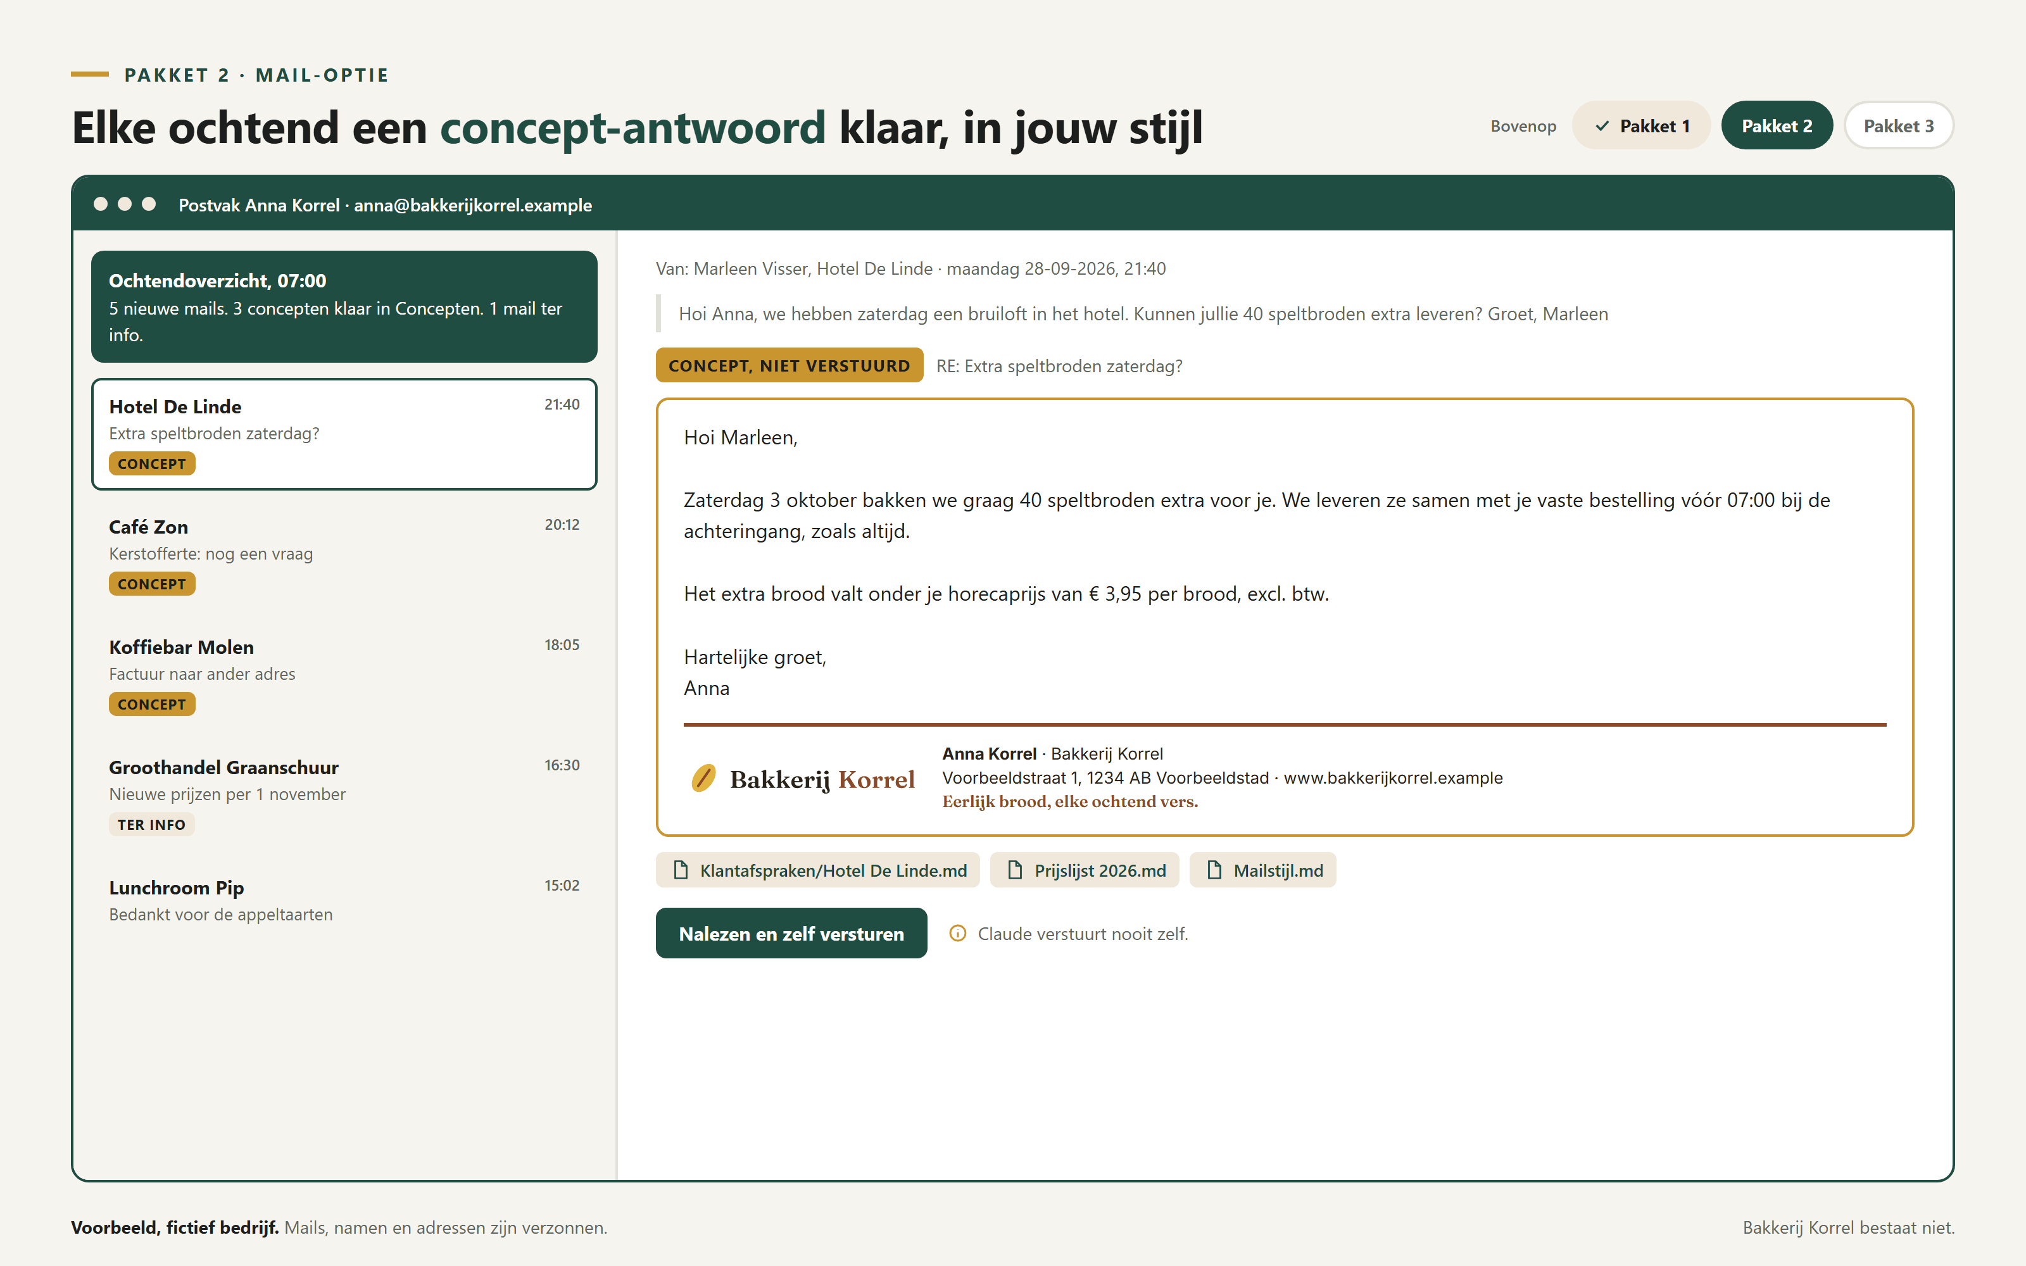The height and width of the screenshot is (1266, 2026).
Task: Click the third window control dot
Action: (x=149, y=204)
